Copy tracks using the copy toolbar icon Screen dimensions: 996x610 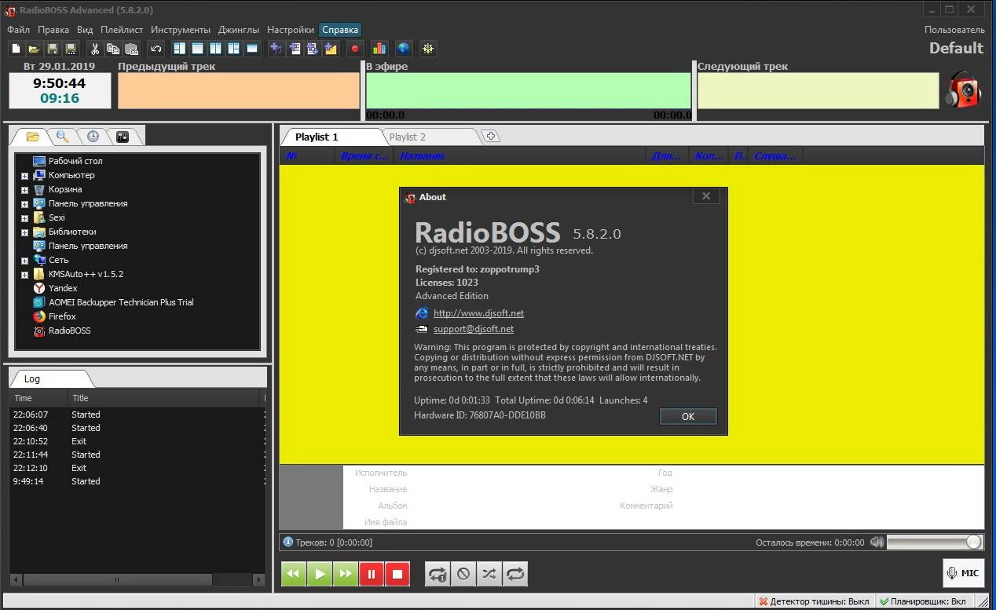[113, 49]
